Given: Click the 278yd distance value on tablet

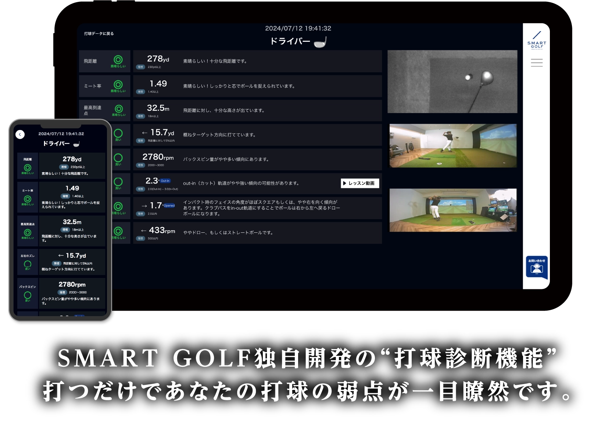Looking at the screenshot, I should tap(158, 59).
